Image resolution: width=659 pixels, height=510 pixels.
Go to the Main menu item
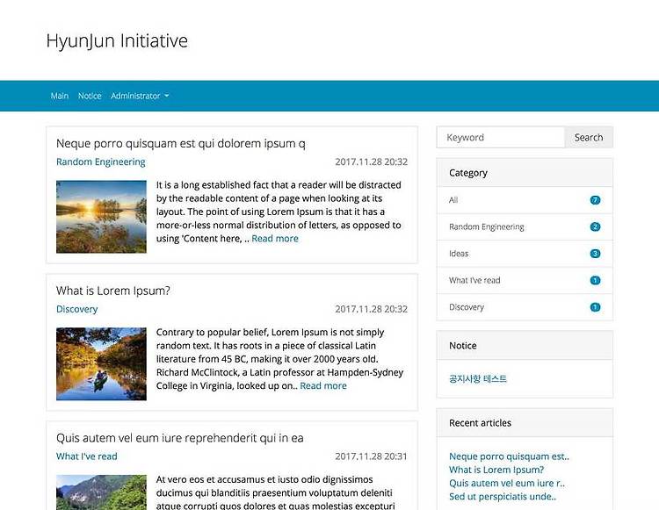pyautogui.click(x=59, y=96)
